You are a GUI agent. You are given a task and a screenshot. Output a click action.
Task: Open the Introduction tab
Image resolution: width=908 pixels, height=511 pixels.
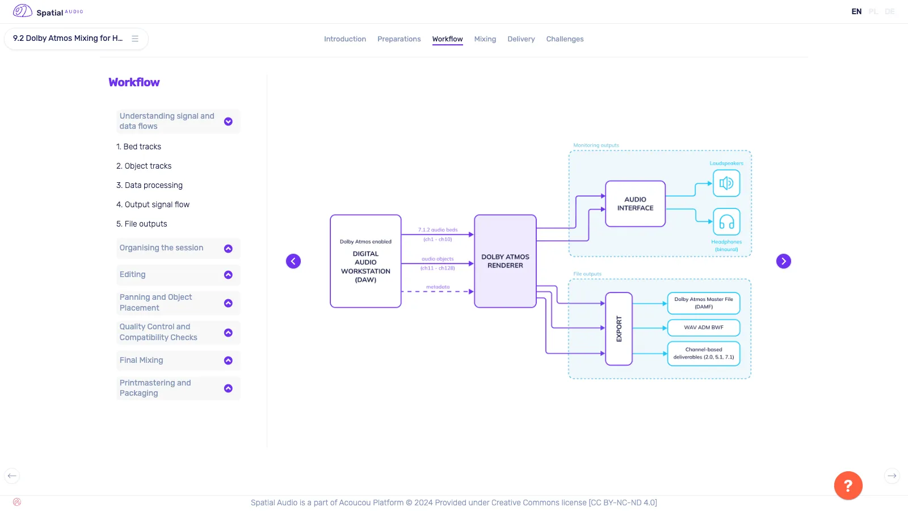(x=345, y=39)
